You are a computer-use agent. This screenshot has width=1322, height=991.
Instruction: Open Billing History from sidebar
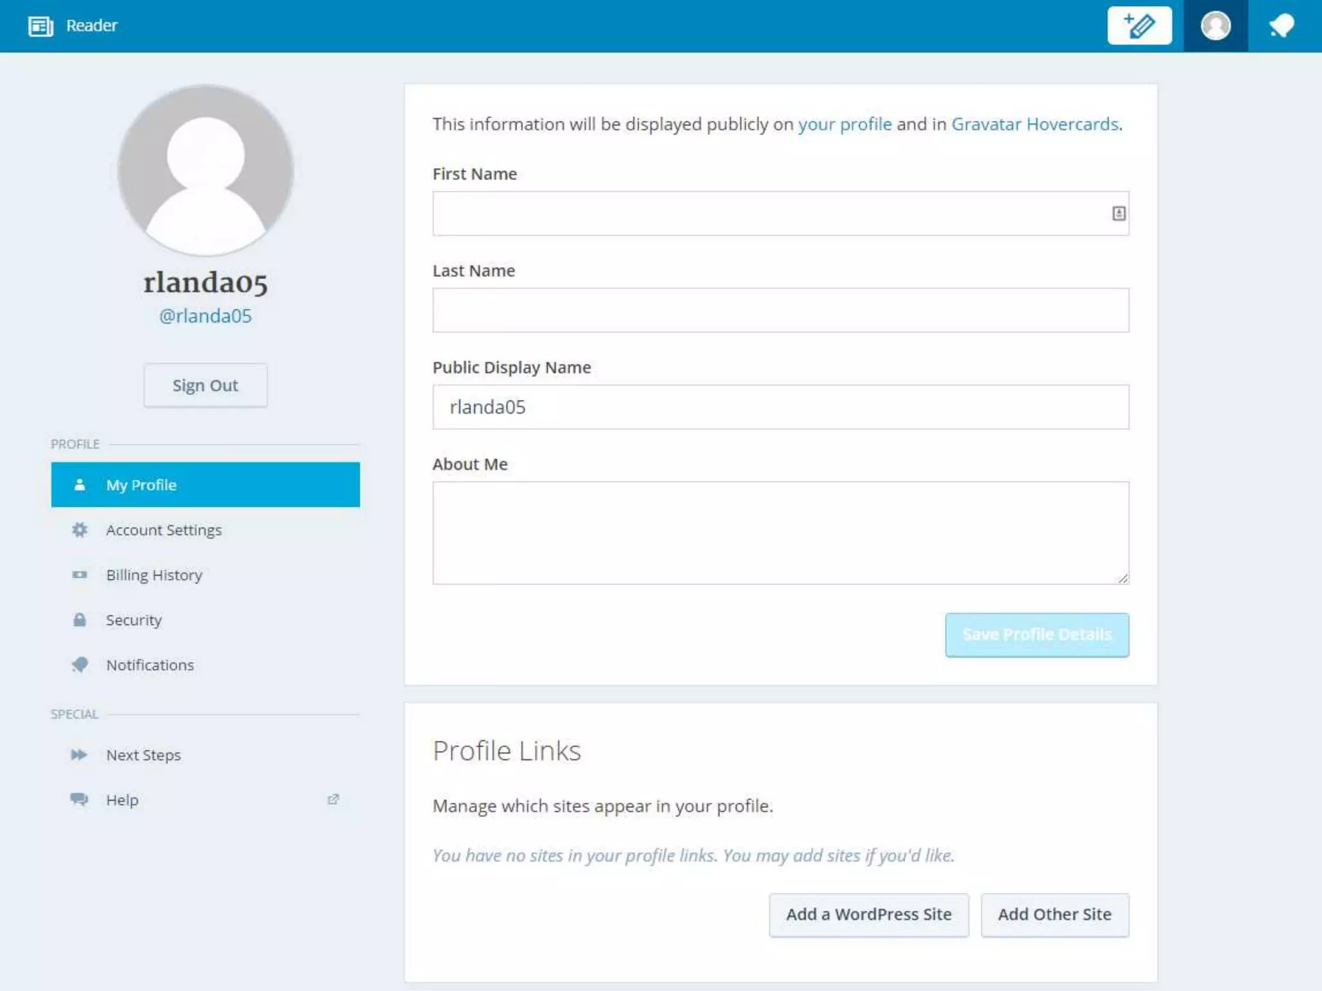[x=154, y=575]
